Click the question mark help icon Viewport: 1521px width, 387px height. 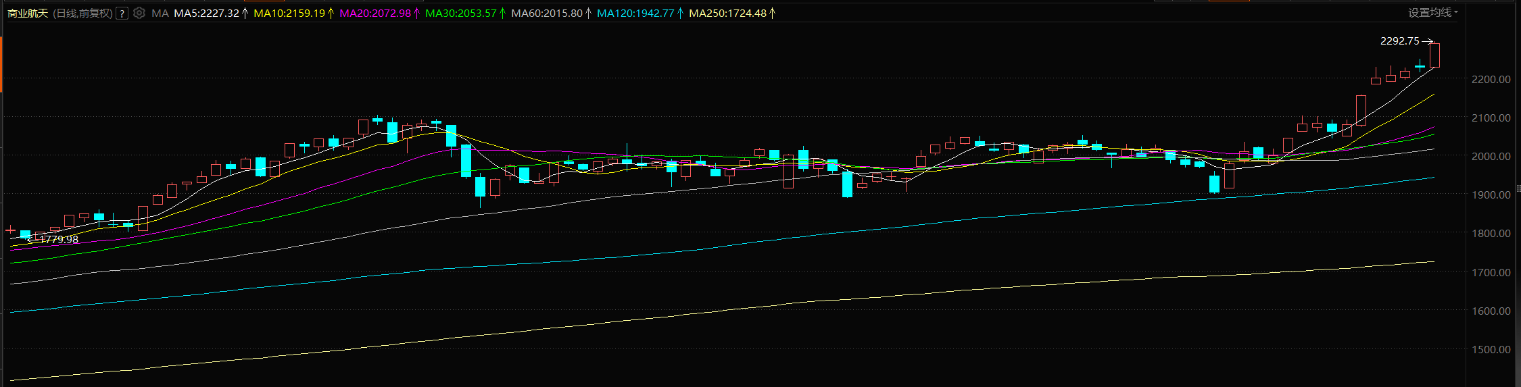(x=122, y=14)
